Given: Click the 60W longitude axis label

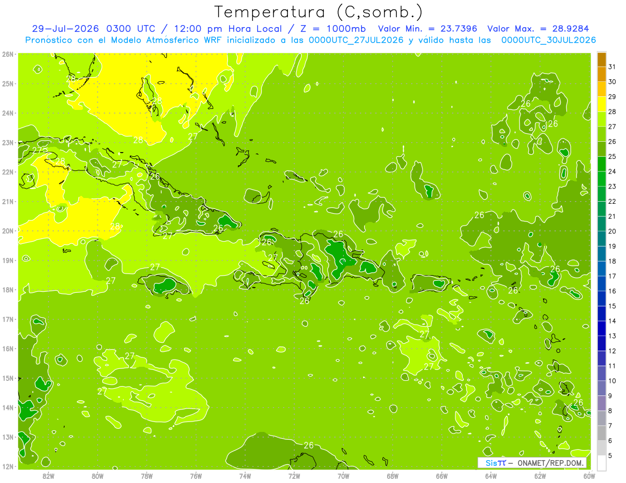Looking at the screenshot, I should pyautogui.click(x=589, y=476).
